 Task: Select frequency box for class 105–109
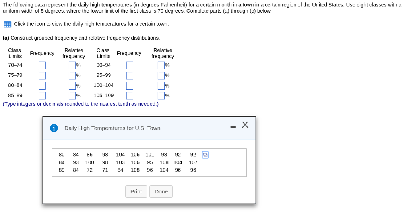[x=130, y=96]
